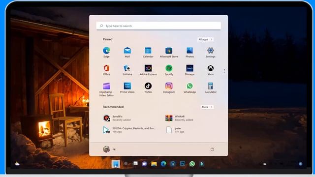Open Task View on the taskbar

pyautogui.click(x=135, y=164)
